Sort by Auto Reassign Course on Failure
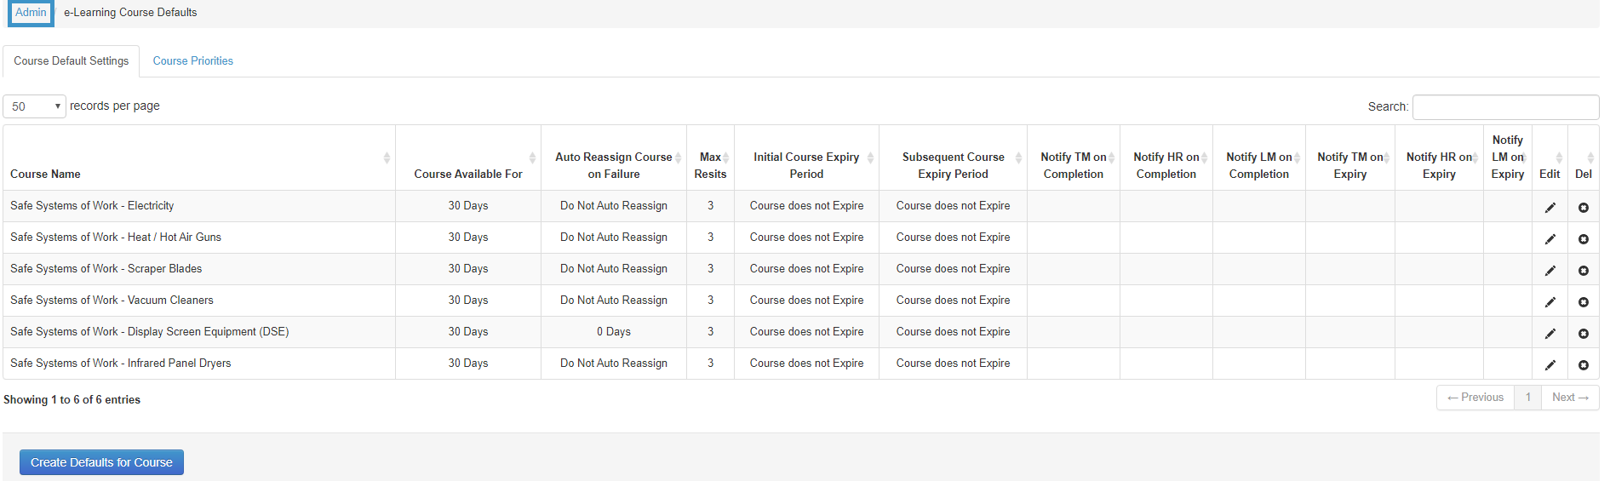The image size is (1610, 481). [x=614, y=157]
